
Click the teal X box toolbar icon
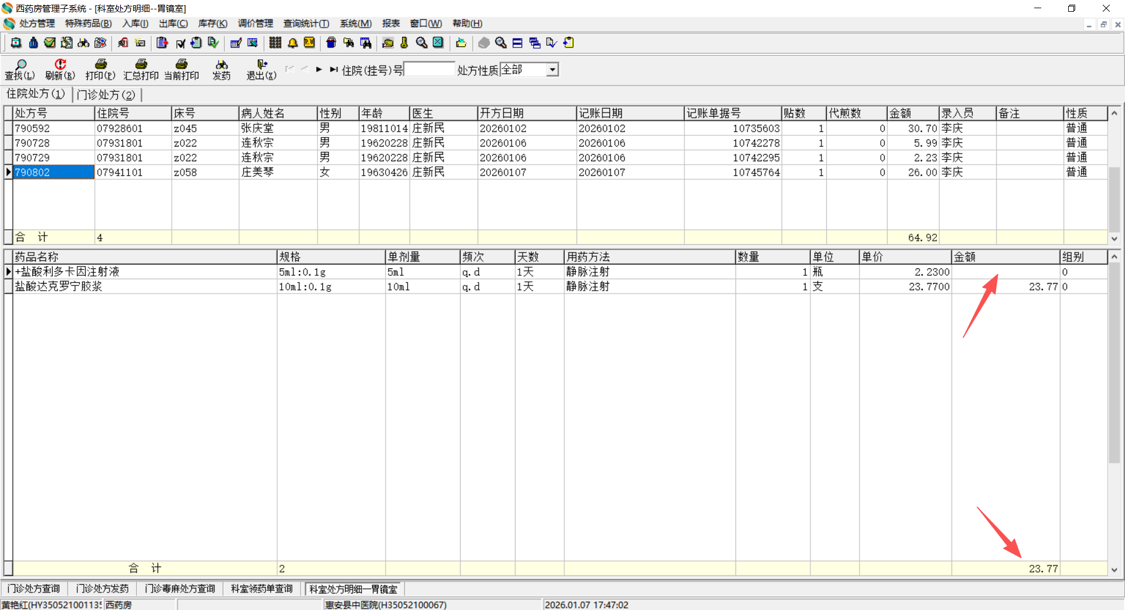438,43
